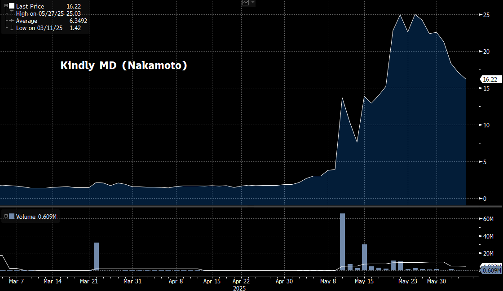Viewport: 503px width, 291px height.
Task: Click the High marker icon in legend
Action: [x=12, y=13]
